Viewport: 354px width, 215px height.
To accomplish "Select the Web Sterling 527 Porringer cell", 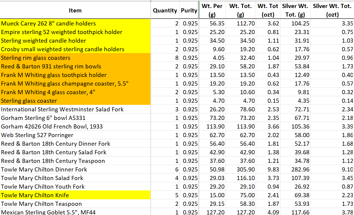I will point(75,135).
